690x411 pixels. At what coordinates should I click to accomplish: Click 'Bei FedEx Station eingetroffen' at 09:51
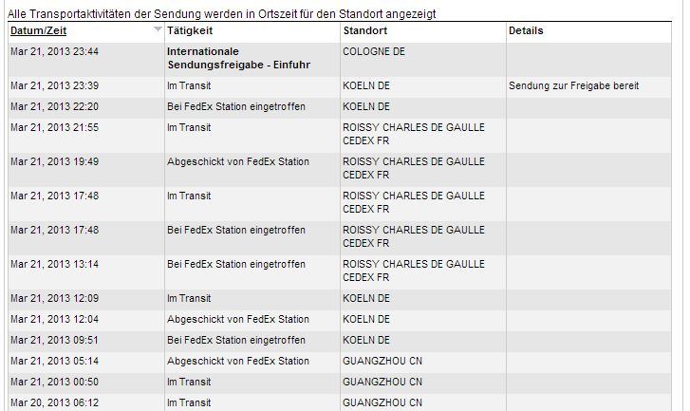(x=235, y=340)
